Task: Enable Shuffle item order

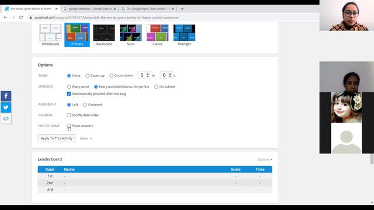Action: point(69,116)
